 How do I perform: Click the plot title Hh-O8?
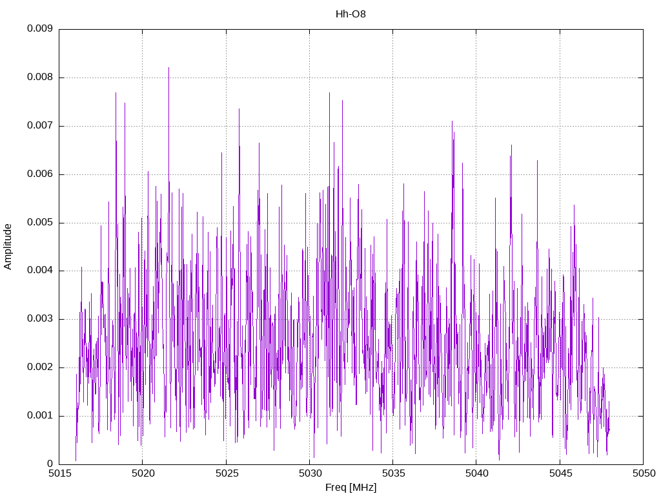(351, 14)
